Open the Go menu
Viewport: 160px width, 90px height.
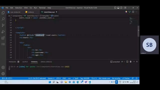click(x=31, y=8)
